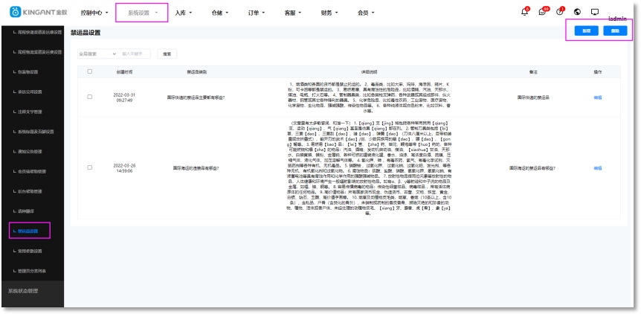Open 尾程物流渠道及运费设置 in sidebar
Viewport: 641px width, 314px height.
tap(38, 52)
